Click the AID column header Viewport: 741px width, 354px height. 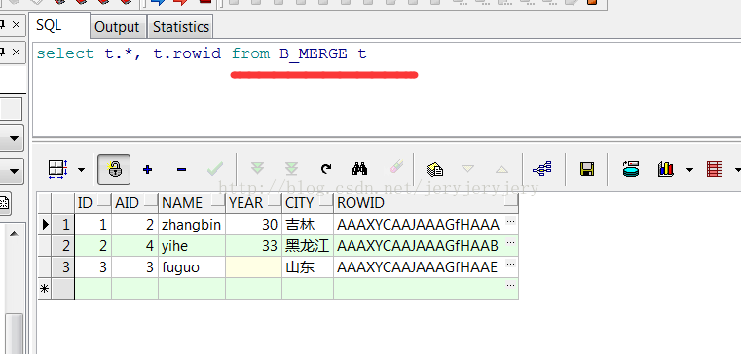[x=134, y=203]
